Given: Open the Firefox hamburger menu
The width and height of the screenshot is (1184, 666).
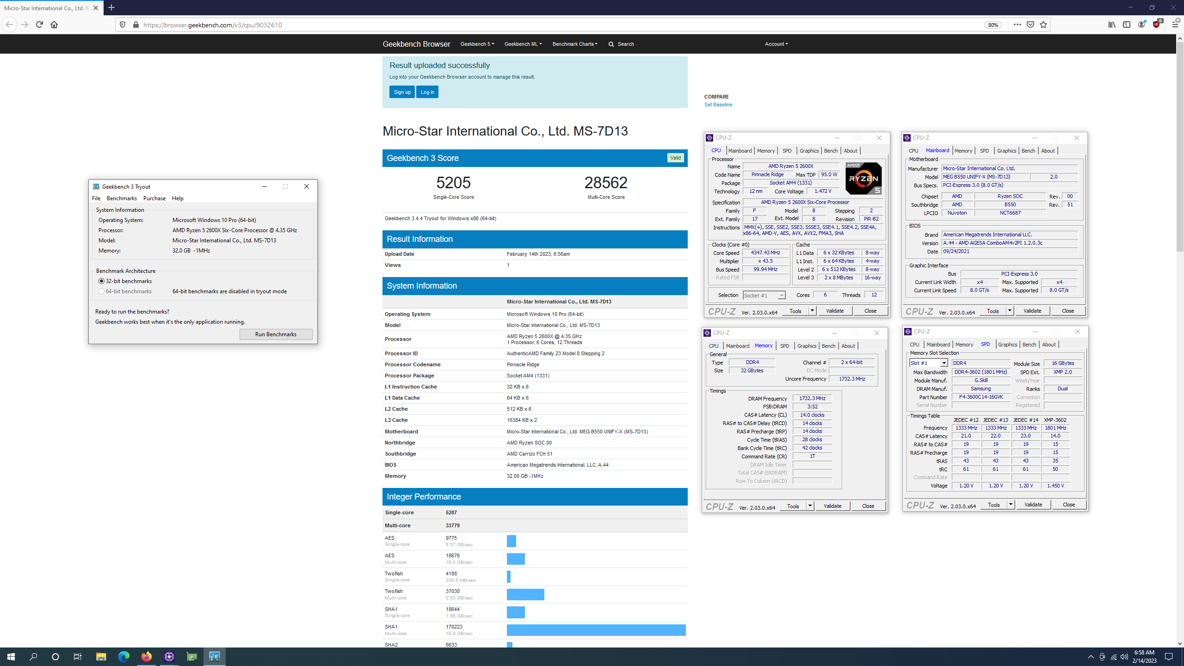Looking at the screenshot, I should click(x=1175, y=25).
